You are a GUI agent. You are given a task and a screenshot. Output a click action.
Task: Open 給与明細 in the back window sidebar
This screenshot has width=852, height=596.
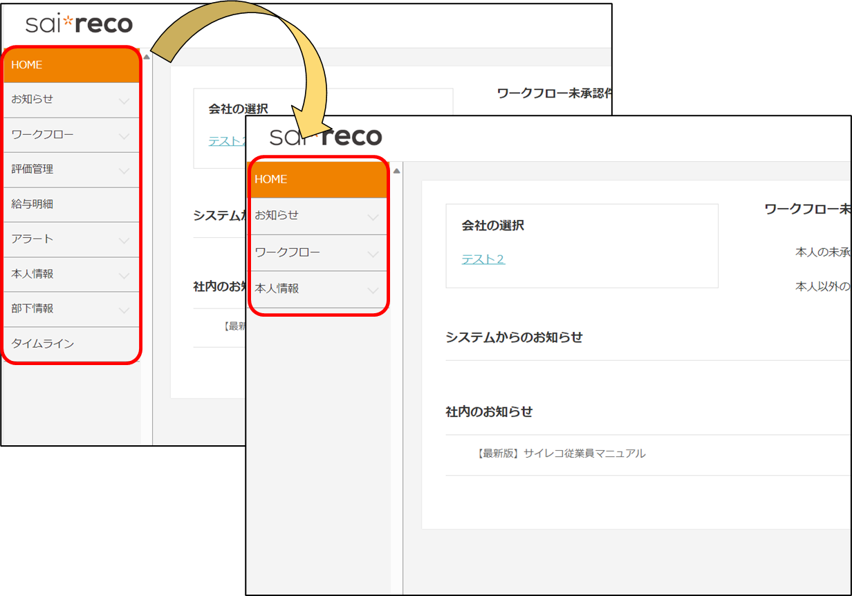(72, 205)
